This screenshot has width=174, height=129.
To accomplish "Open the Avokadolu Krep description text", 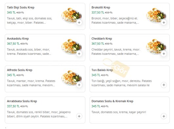I will (29, 52).
